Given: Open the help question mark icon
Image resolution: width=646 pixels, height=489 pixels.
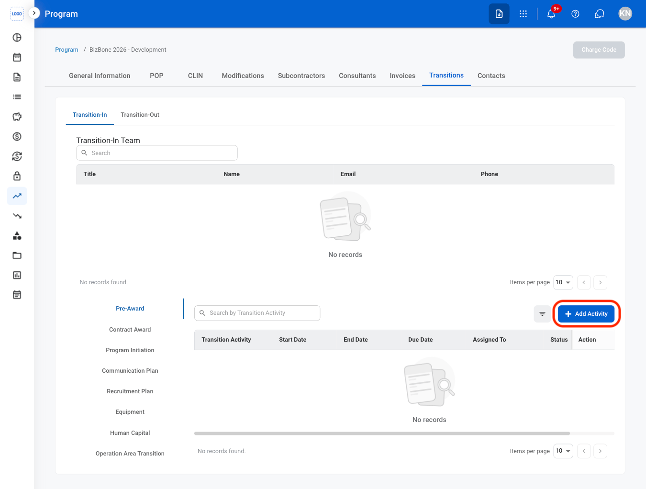Looking at the screenshot, I should coord(575,14).
